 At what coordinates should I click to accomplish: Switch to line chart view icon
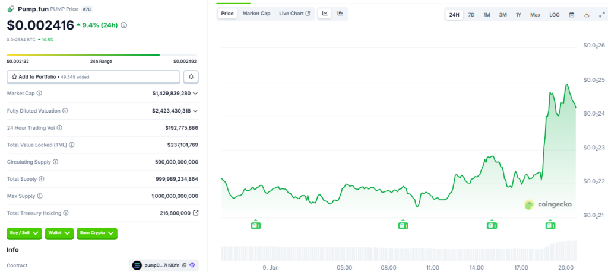[325, 14]
